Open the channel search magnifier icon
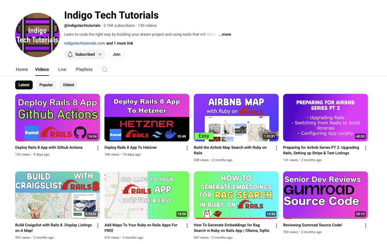Image resolution: width=387 pixels, height=244 pixels. [105, 69]
